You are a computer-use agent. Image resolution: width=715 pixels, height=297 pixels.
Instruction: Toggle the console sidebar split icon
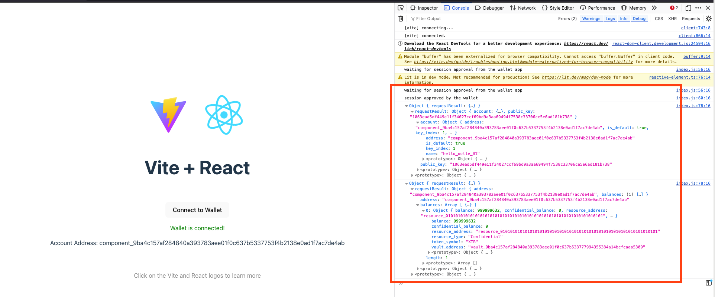709,283
